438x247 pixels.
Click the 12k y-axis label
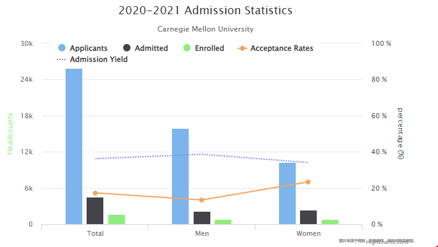27,152
